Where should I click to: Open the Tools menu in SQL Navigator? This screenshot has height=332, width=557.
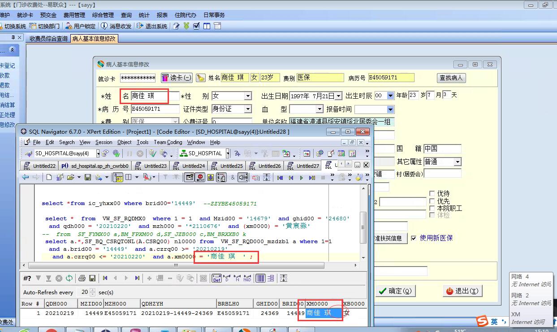click(x=142, y=142)
